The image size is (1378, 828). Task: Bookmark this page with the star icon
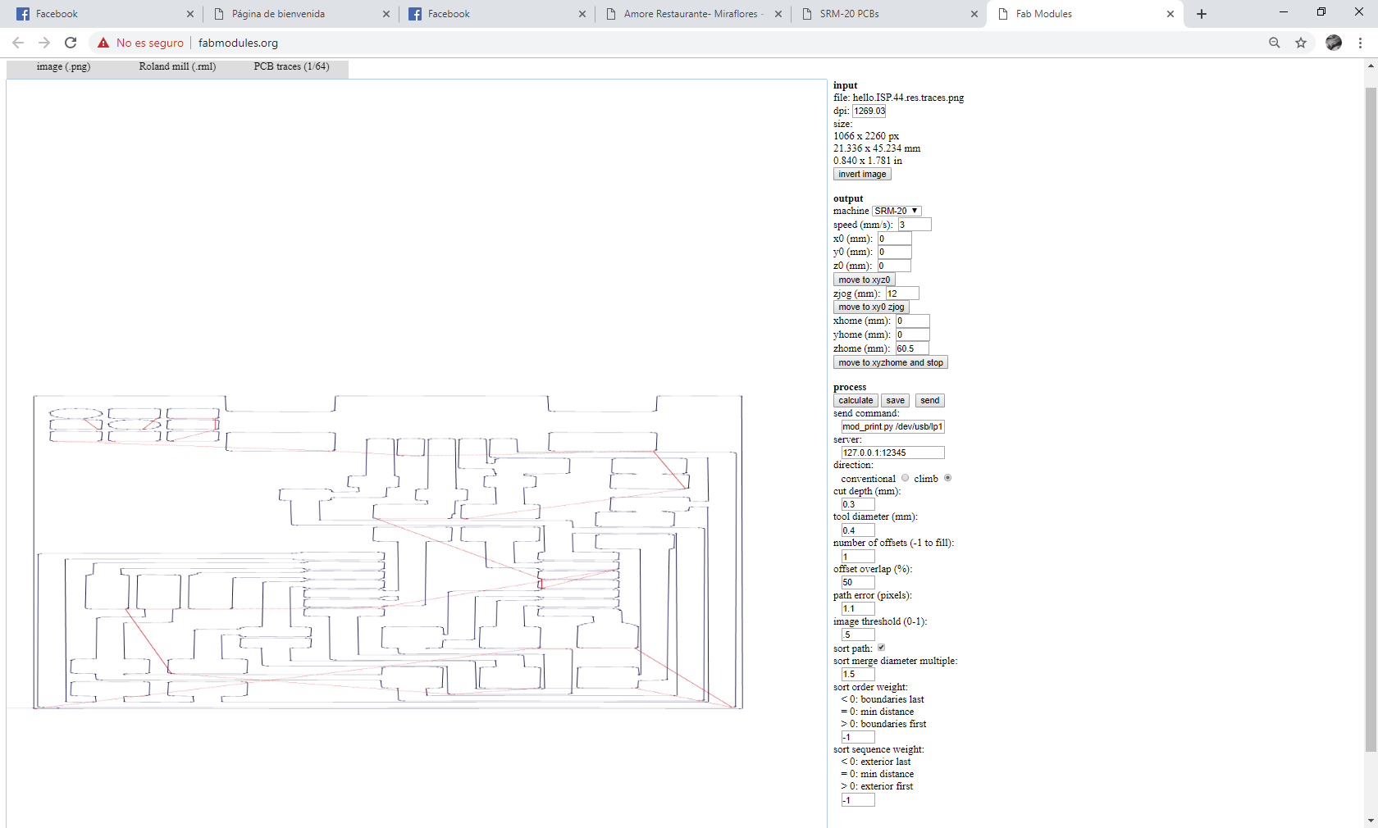pos(1301,43)
